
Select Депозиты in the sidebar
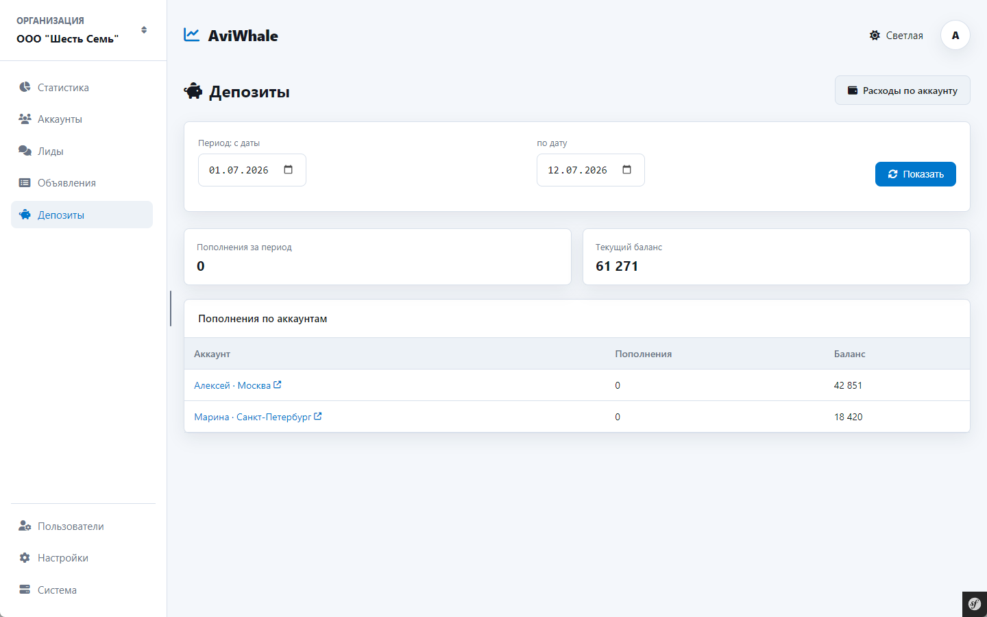82,215
